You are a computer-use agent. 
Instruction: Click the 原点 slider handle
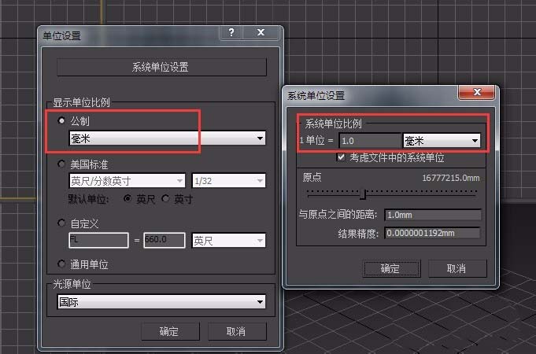[363, 194]
